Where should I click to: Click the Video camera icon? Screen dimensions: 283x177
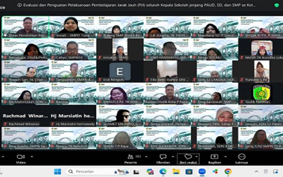21,157
